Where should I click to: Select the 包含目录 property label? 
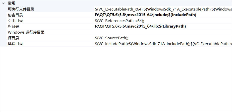(15, 15)
